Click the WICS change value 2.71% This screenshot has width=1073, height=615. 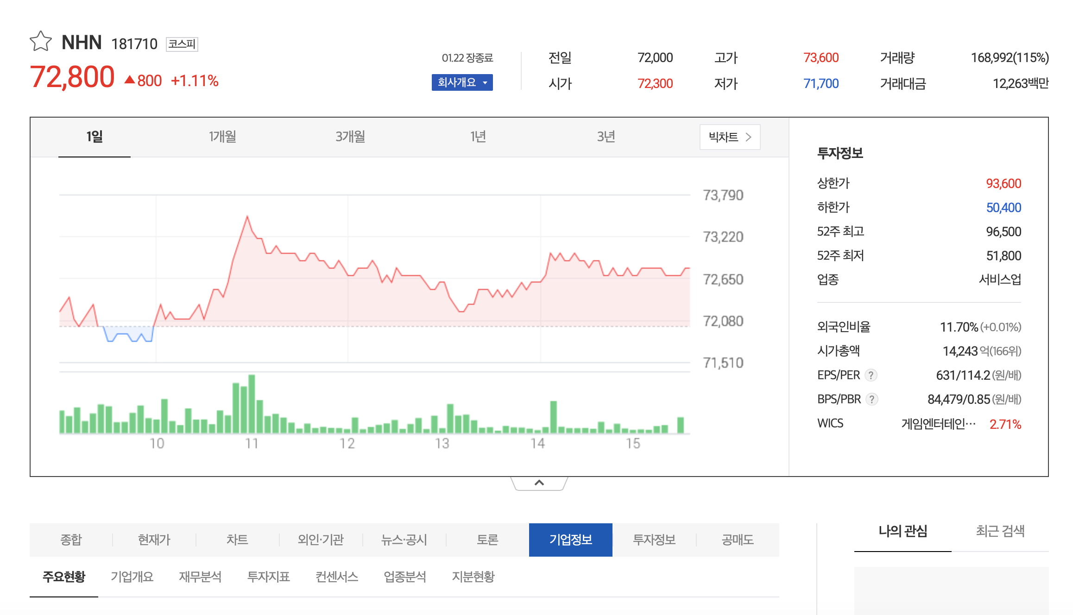coord(1005,424)
